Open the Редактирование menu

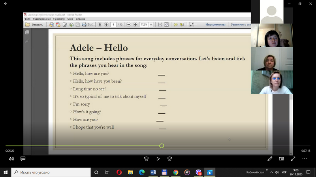tap(42, 19)
